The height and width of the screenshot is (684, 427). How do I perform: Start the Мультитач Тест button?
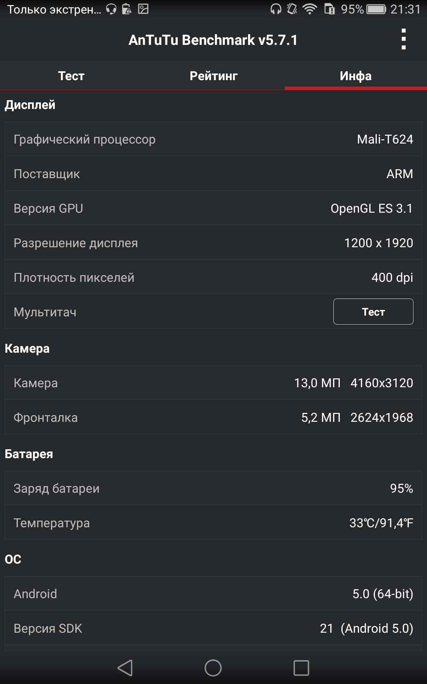coord(373,312)
